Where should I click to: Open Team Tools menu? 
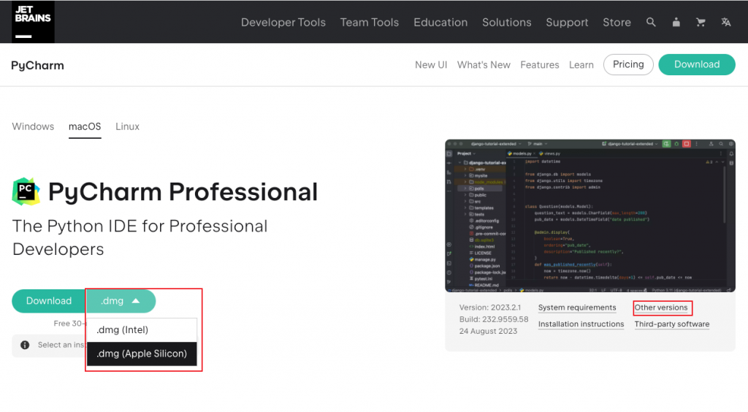pos(369,23)
